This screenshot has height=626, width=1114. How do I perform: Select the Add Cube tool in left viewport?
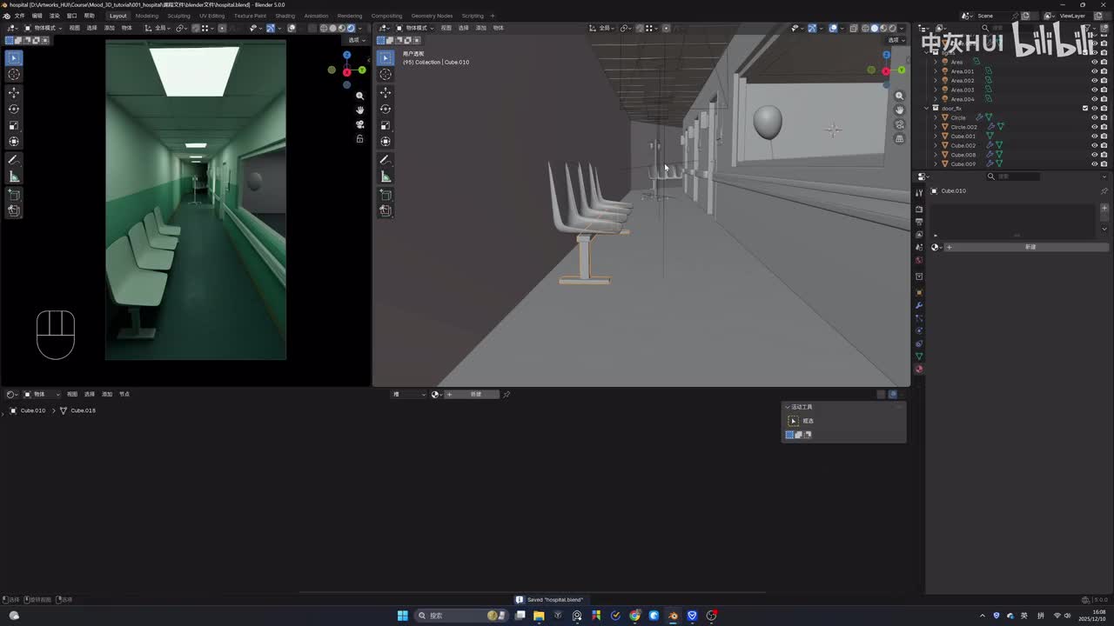(14, 195)
